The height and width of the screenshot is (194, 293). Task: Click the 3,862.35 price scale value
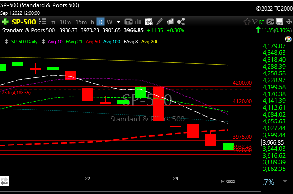coord(274,169)
